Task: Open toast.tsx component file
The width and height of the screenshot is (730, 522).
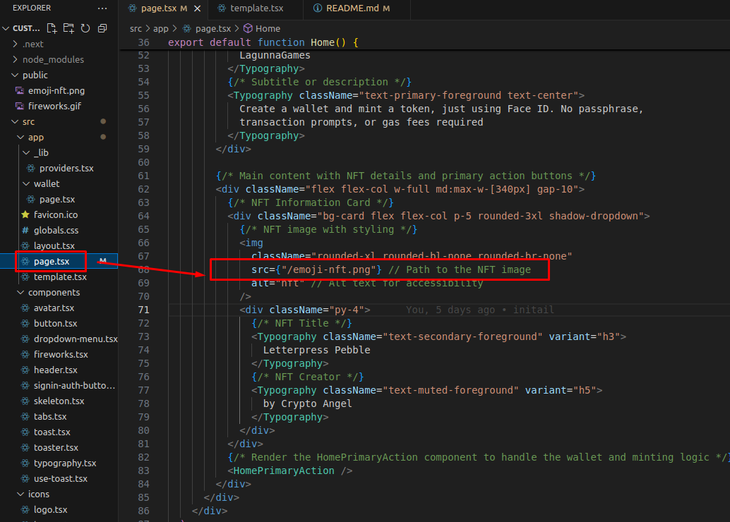Action: tap(59, 432)
